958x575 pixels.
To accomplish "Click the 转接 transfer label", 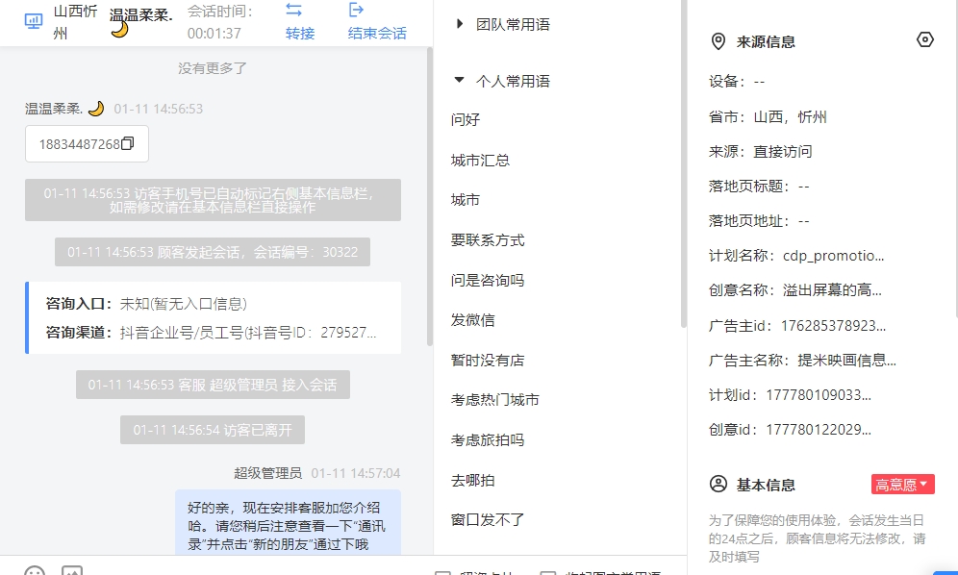I will (x=300, y=33).
